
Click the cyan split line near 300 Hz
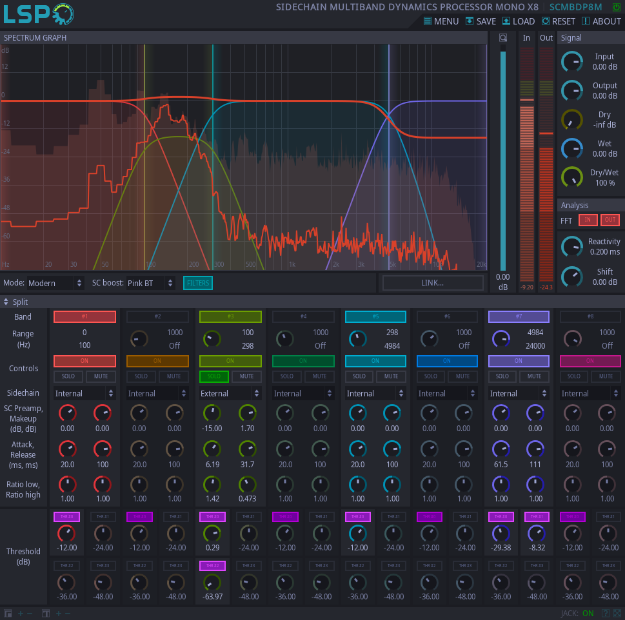[213, 157]
